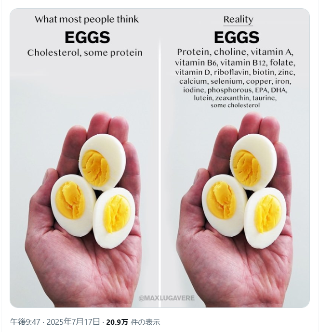Click the top egg half in right panel

[x=253, y=162]
